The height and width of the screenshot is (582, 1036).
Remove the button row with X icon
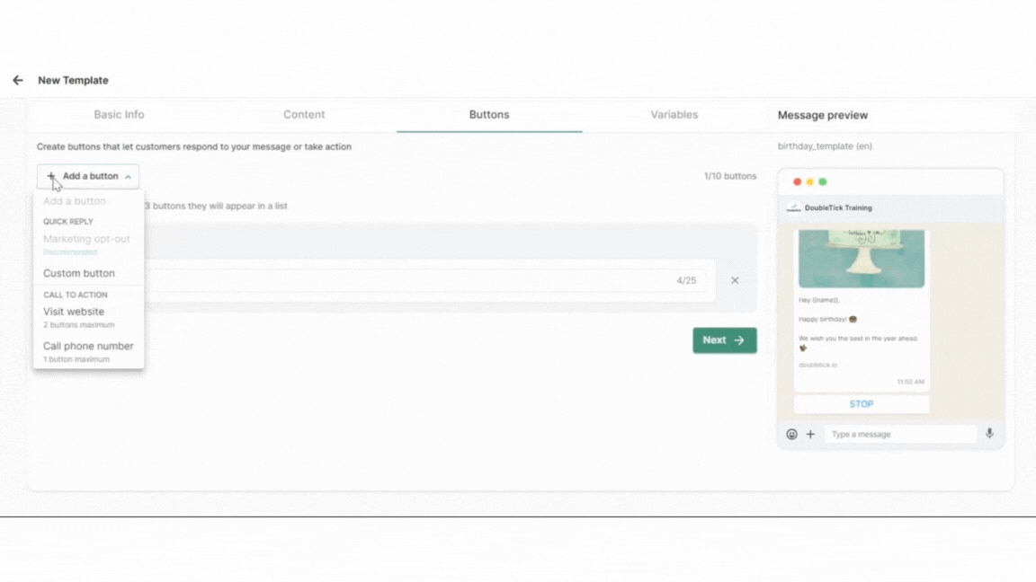point(735,280)
